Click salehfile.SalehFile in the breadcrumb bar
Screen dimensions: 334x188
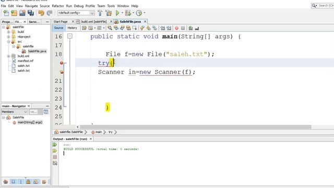71,132
